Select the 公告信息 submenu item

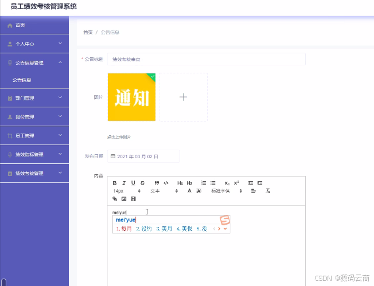[x=34, y=80]
